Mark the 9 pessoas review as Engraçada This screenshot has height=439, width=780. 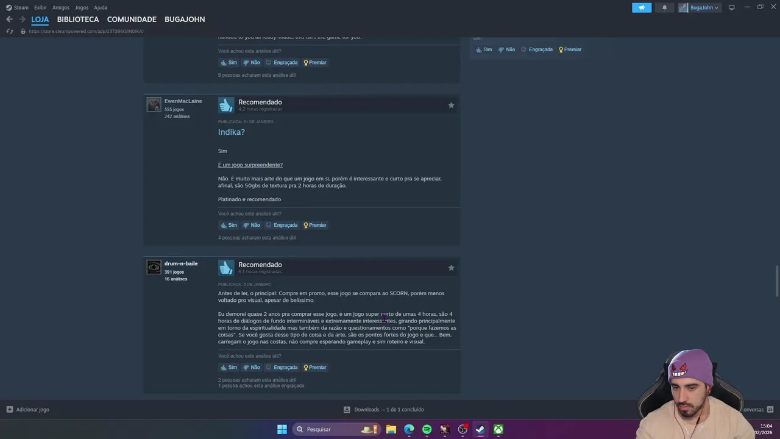tap(282, 62)
